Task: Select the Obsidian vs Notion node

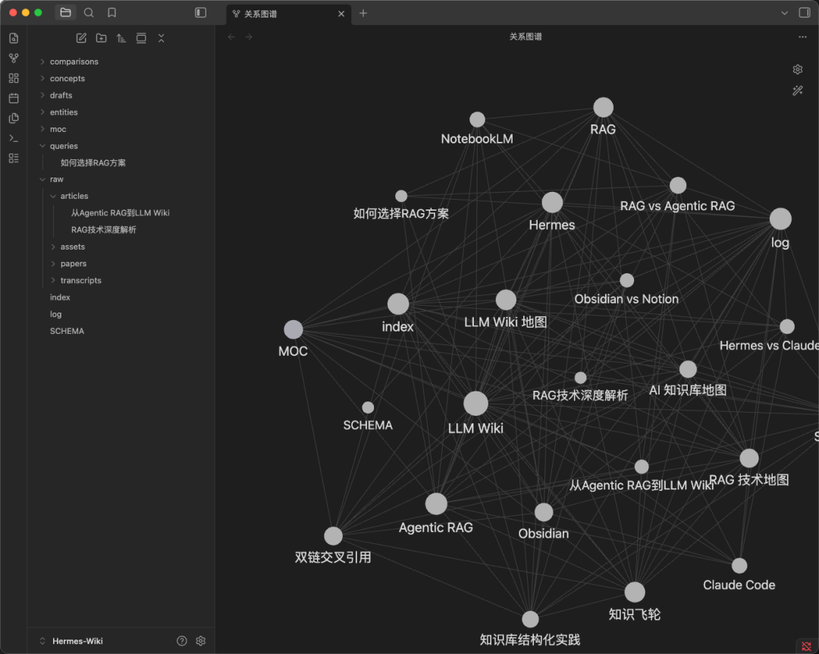Action: (627, 281)
